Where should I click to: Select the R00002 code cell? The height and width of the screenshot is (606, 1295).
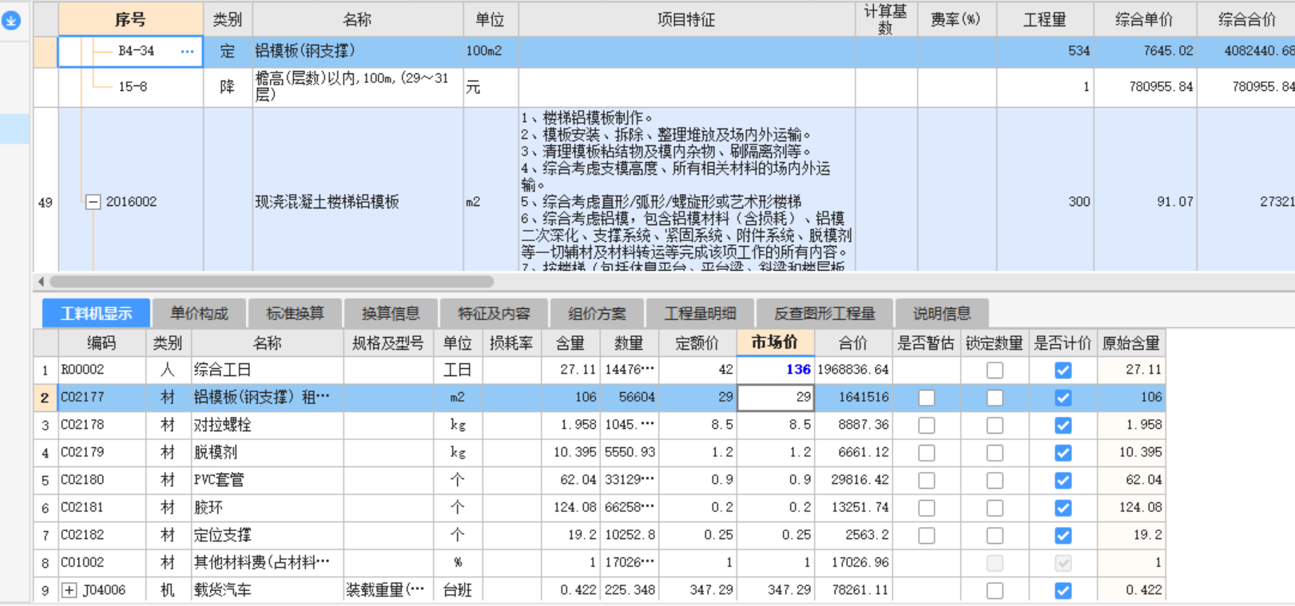[x=101, y=370]
